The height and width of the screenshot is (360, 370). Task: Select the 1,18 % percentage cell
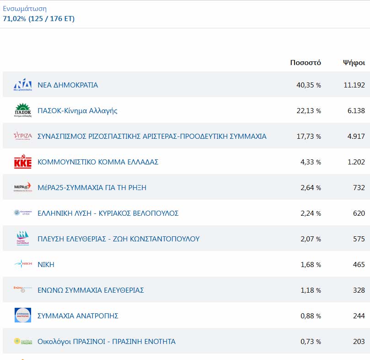(x=311, y=290)
